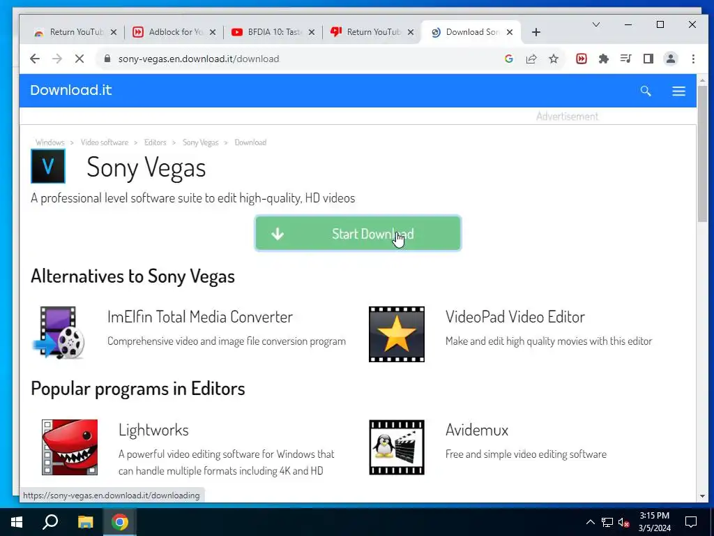Click the Chrome taskbar icon

(120, 522)
